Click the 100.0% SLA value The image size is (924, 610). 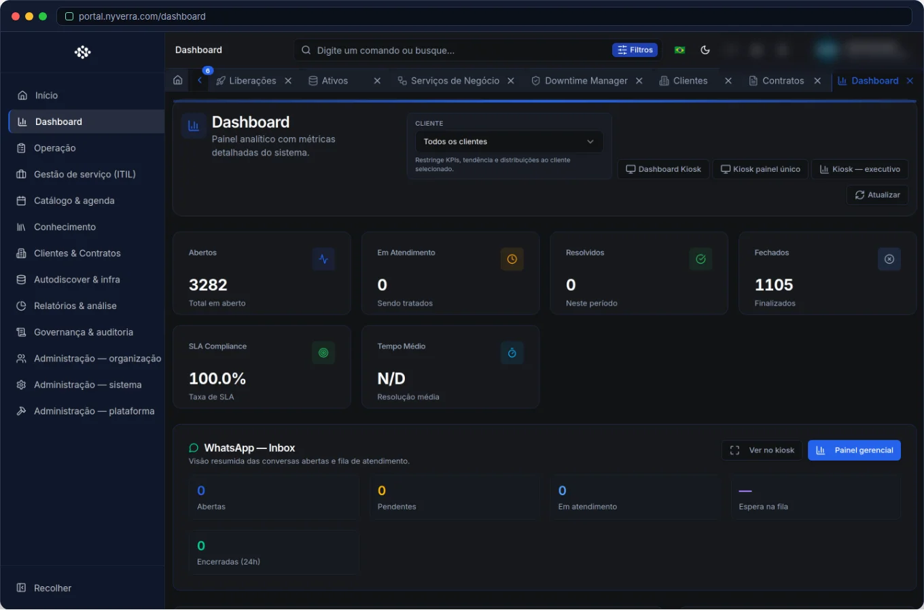(x=217, y=379)
